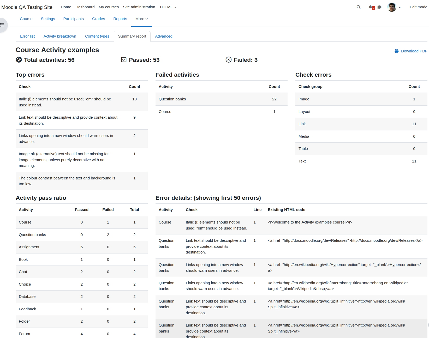
Task: Open the Advanced tab
Action: tap(164, 36)
